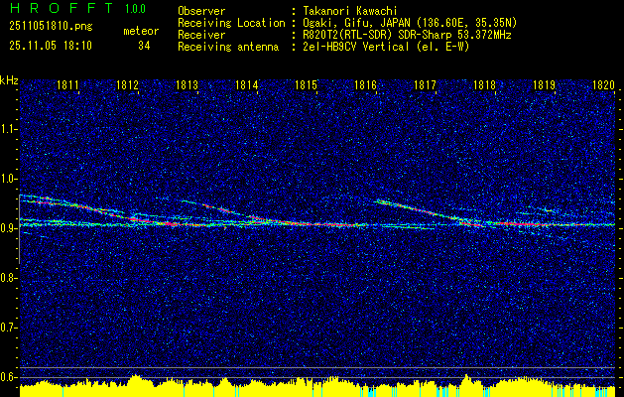
Task: Click the 1815 time marker
Action: pos(306,84)
